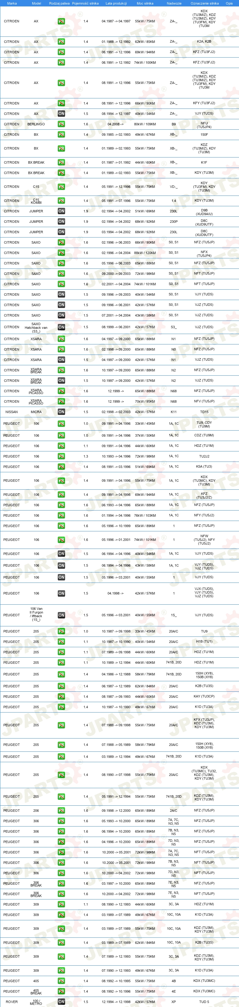
Task: Click the 80kW / 109KM power cell
Action: [x=145, y=124]
